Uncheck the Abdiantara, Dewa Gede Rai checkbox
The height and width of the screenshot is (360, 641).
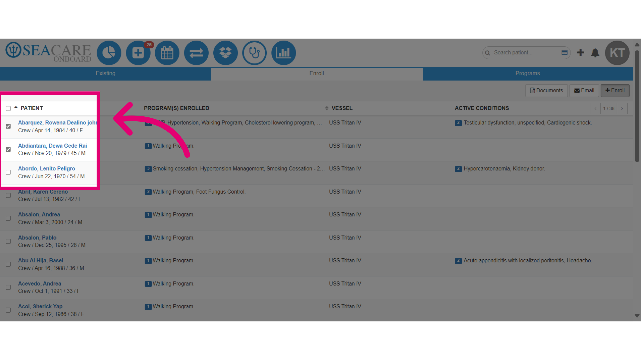click(8, 149)
